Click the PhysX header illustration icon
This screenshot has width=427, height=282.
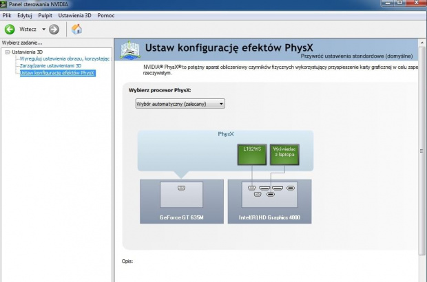pos(130,50)
